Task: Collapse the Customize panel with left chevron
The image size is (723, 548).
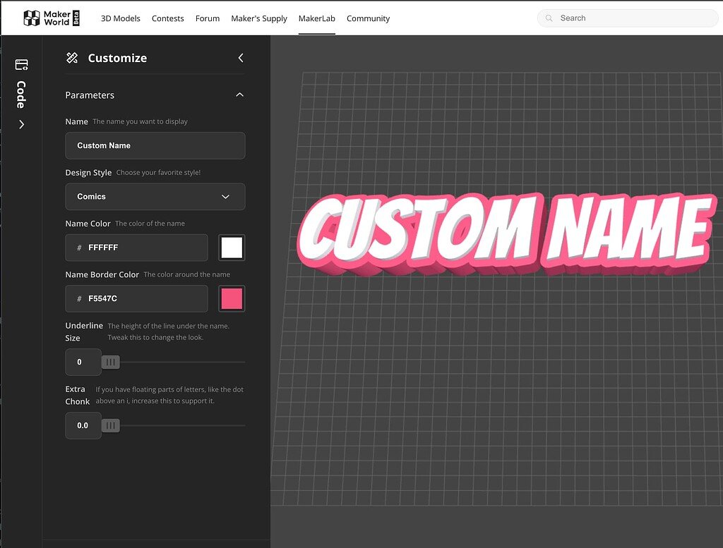Action: [240, 58]
